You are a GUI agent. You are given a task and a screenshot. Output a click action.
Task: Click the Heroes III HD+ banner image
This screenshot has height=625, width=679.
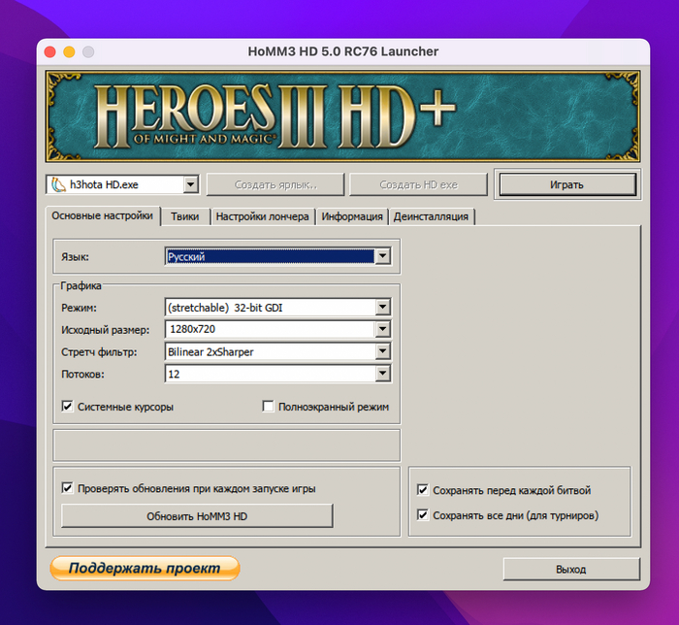tap(343, 116)
